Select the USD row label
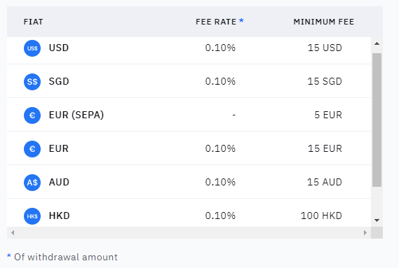Viewport: 399px width, 268px height. 59,48
